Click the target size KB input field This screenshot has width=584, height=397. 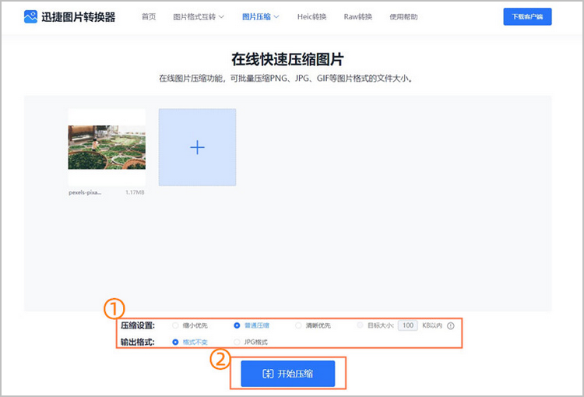coord(408,325)
